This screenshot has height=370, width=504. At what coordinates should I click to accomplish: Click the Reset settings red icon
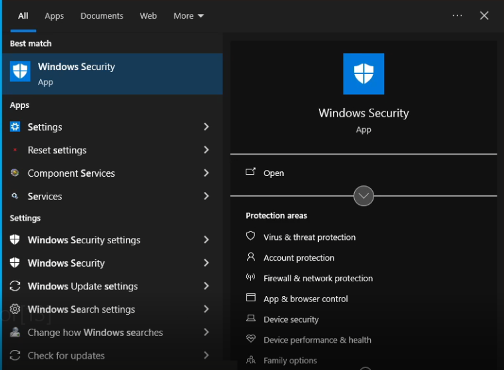point(15,150)
